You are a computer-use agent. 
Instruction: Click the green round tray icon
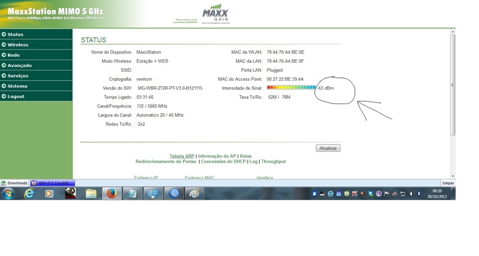[347, 194]
